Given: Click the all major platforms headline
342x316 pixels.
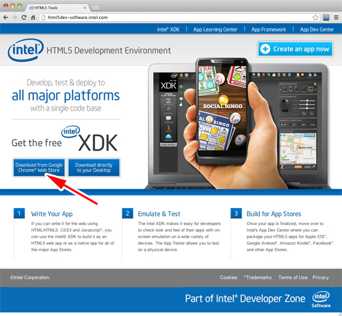Looking at the screenshot, I should pos(66,95).
